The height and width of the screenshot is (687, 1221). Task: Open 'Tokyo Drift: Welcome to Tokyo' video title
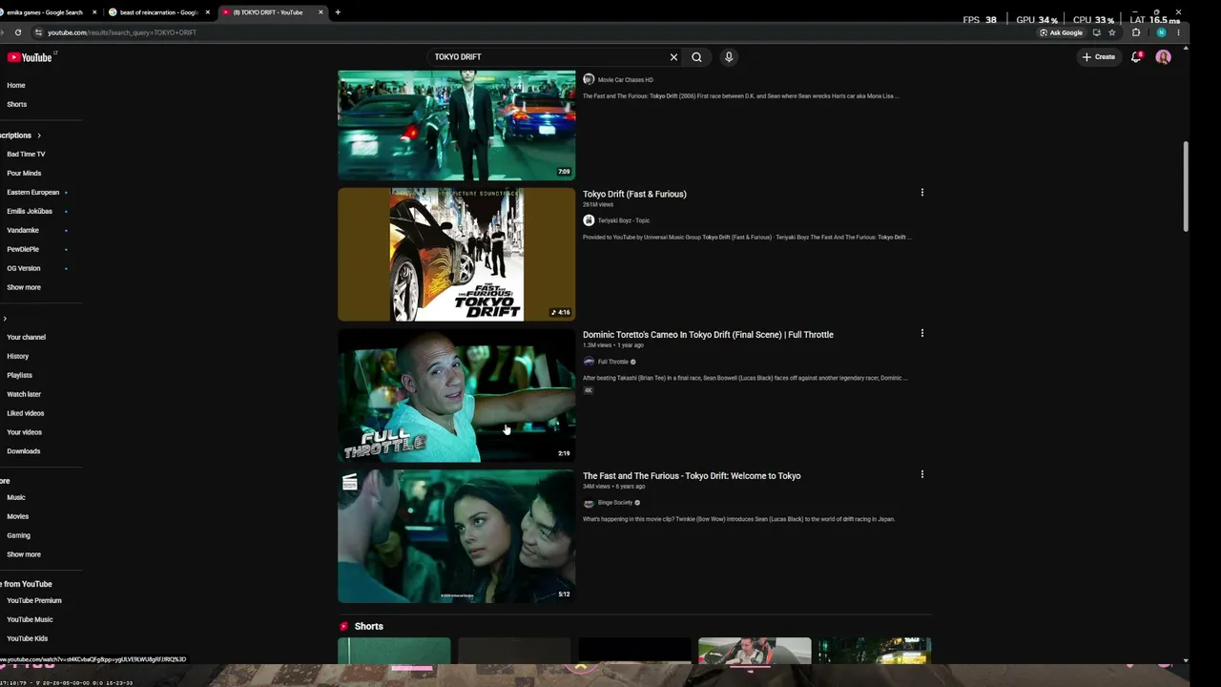click(692, 476)
